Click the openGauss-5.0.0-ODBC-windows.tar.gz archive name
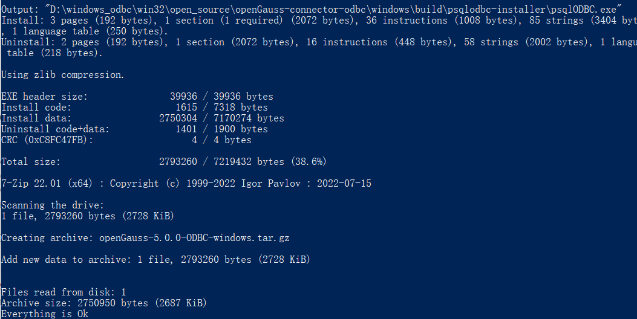The height and width of the screenshot is (319, 637). (194, 238)
